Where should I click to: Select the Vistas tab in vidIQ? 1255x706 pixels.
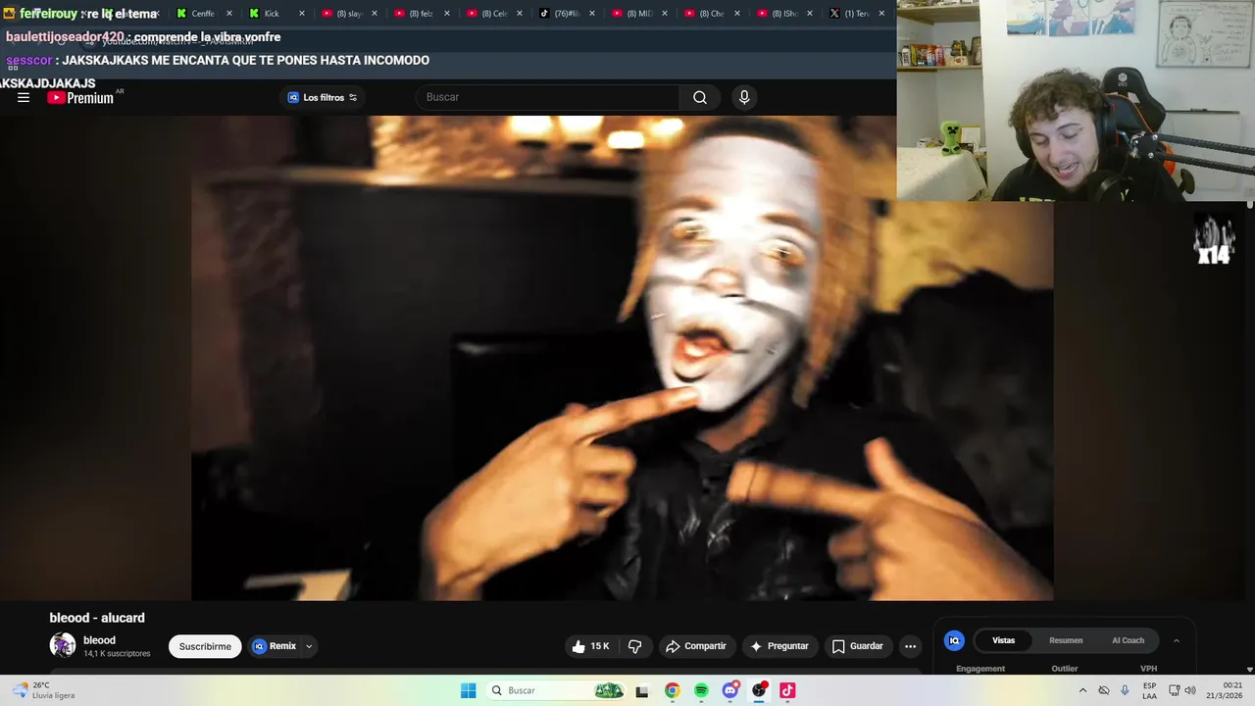[x=1003, y=640]
